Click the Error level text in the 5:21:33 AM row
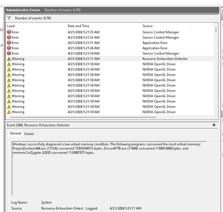 point(15,32)
